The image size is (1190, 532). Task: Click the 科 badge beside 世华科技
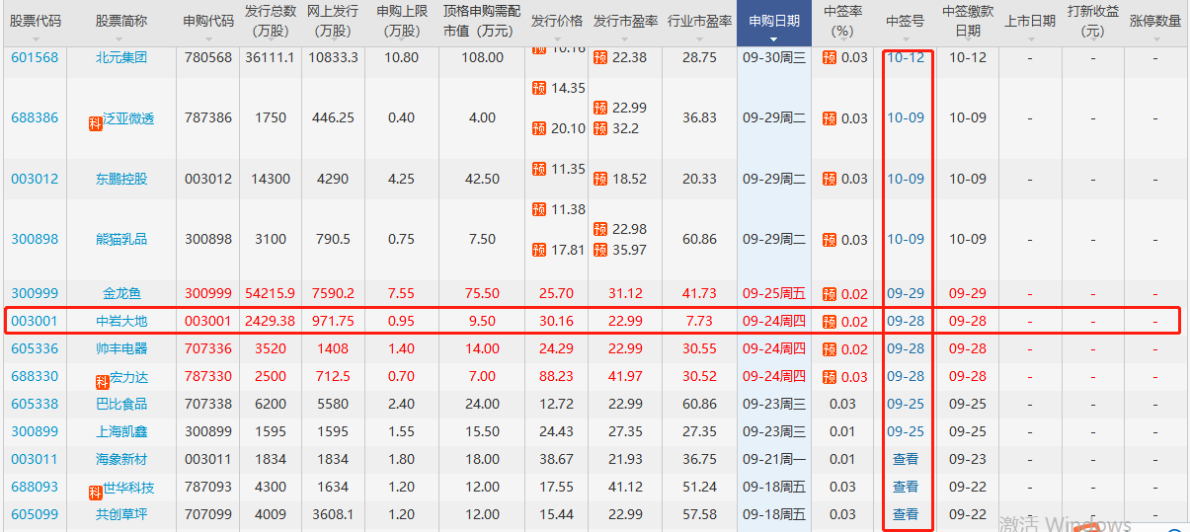click(96, 492)
